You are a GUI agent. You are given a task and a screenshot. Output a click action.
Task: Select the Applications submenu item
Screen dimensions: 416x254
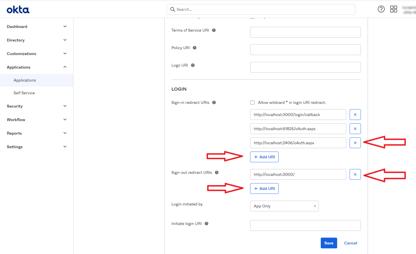tap(25, 80)
